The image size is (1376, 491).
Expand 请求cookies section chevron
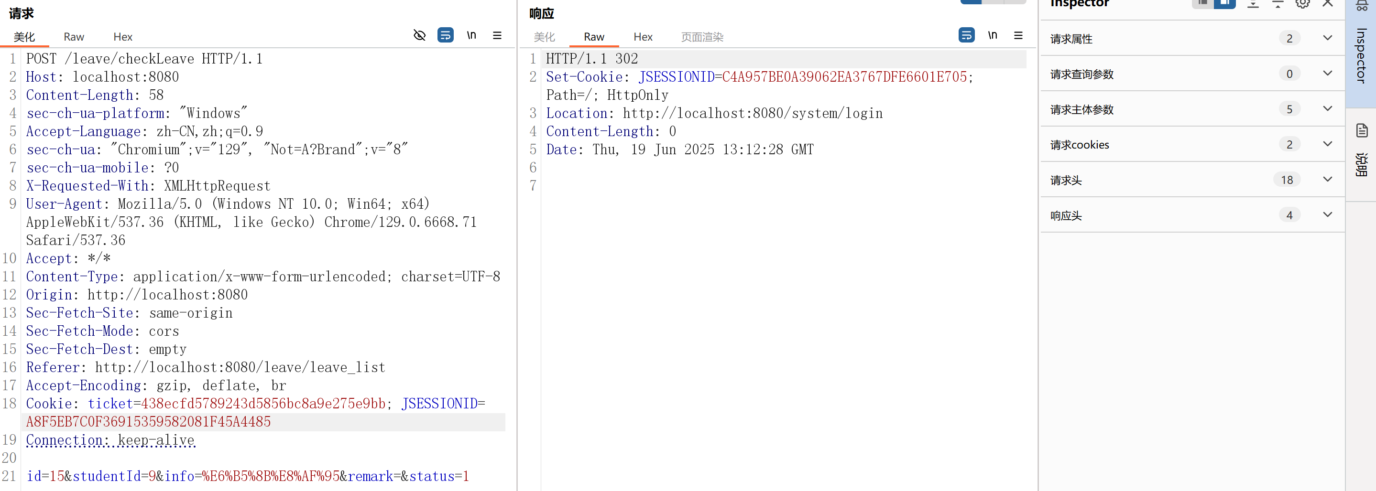pyautogui.click(x=1327, y=144)
